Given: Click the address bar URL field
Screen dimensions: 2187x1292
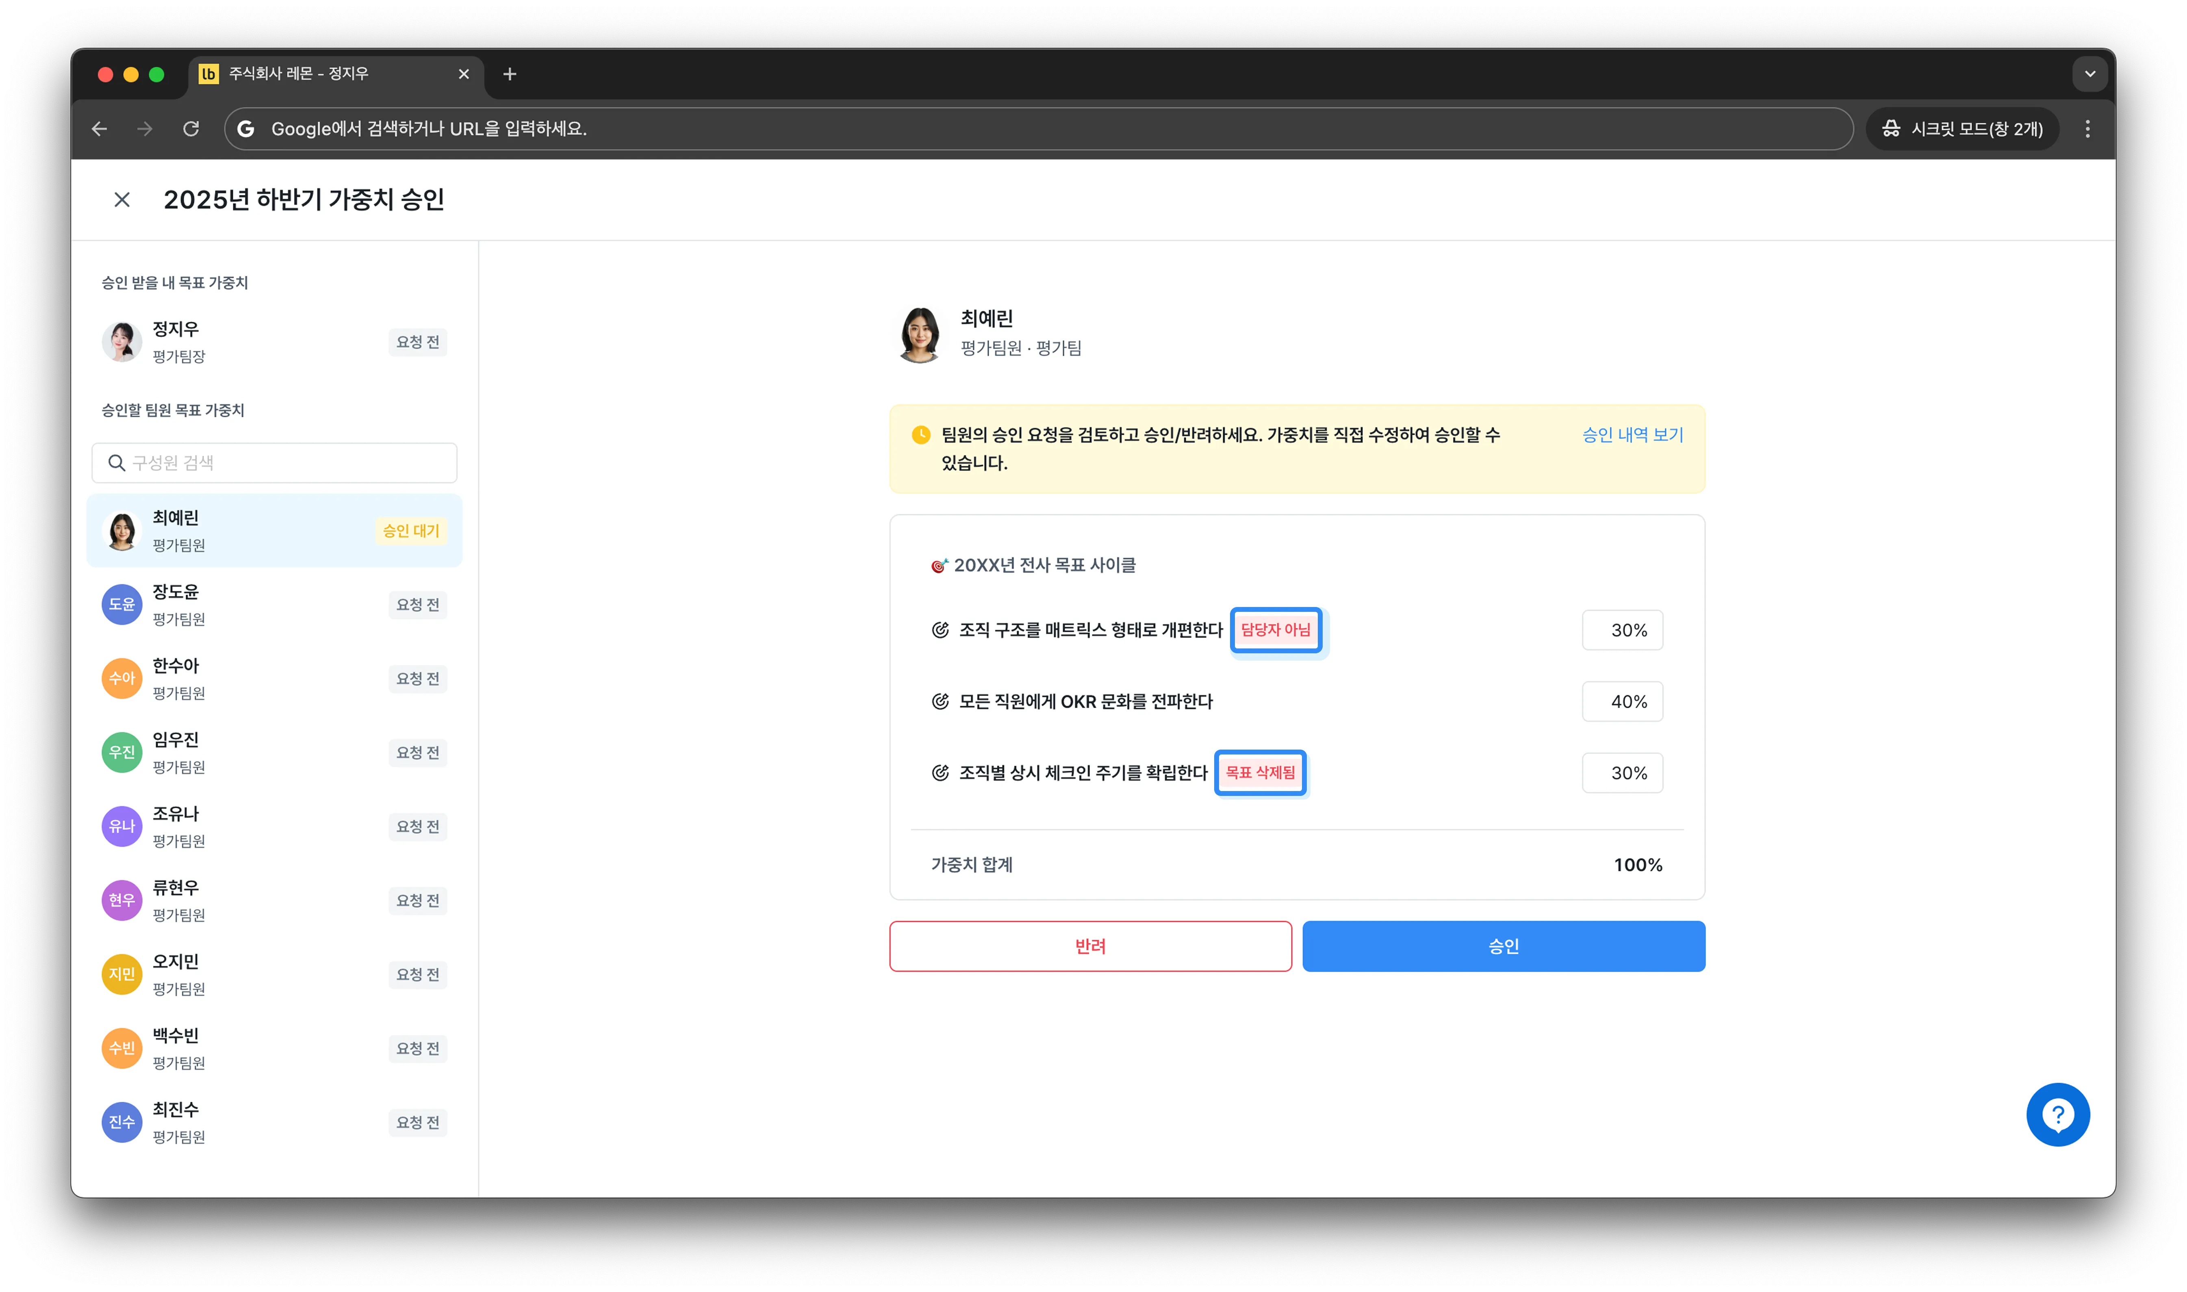Looking at the screenshot, I should pyautogui.click(x=1038, y=129).
